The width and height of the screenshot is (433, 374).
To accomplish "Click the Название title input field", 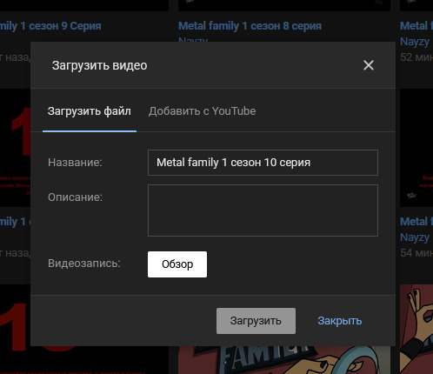I will click(x=263, y=163).
